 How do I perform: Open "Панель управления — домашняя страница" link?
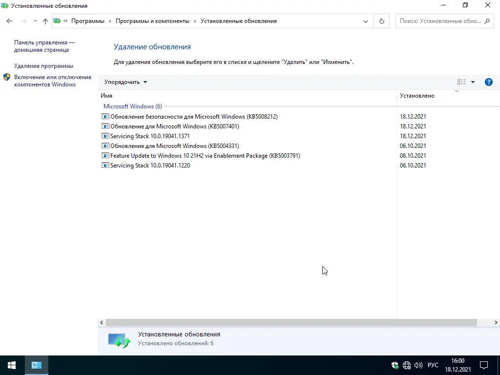point(44,46)
